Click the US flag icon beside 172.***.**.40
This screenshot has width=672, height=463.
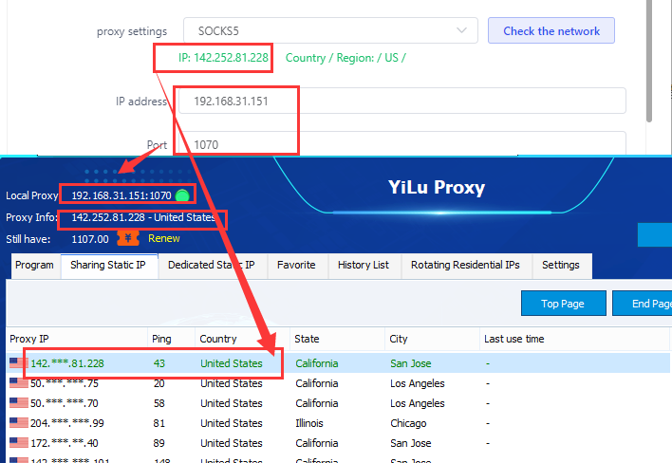point(18,443)
